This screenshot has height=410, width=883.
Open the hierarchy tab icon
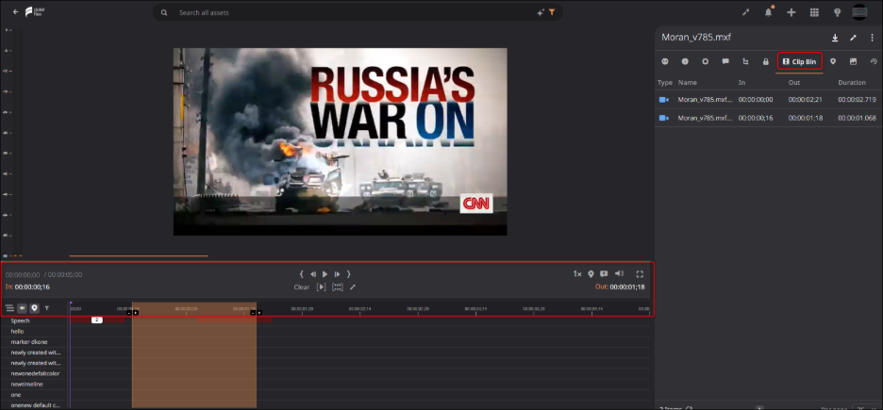[x=745, y=61]
